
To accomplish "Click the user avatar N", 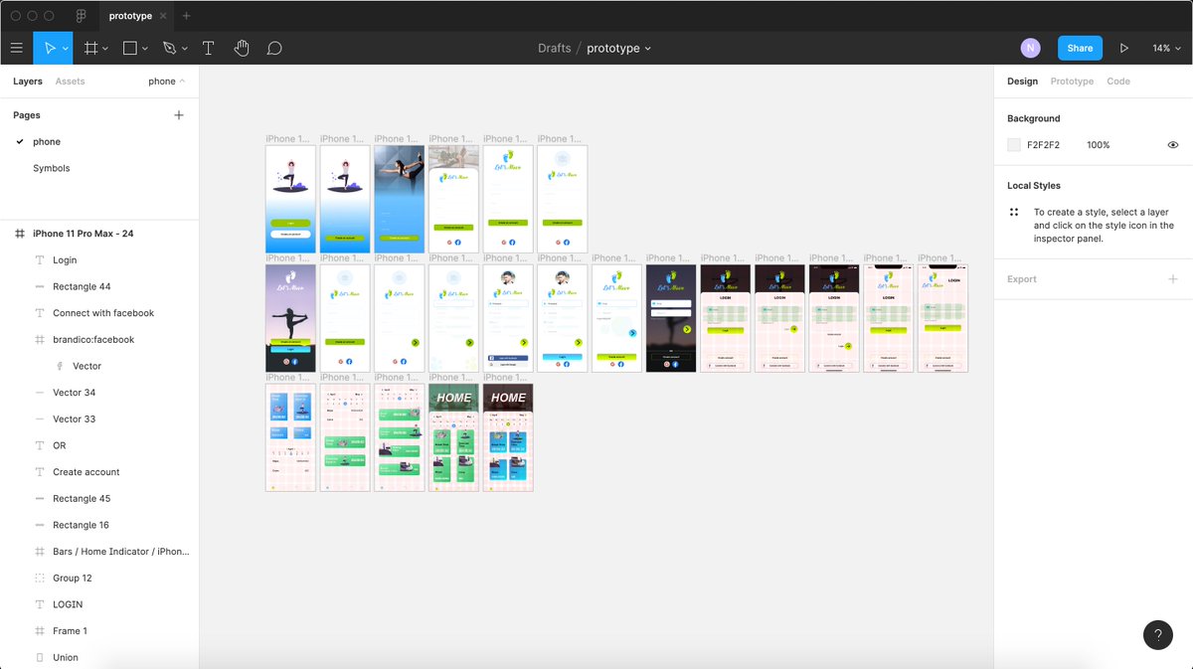I will point(1031,48).
